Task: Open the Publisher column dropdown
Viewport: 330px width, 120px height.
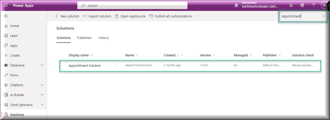Action: [280, 55]
